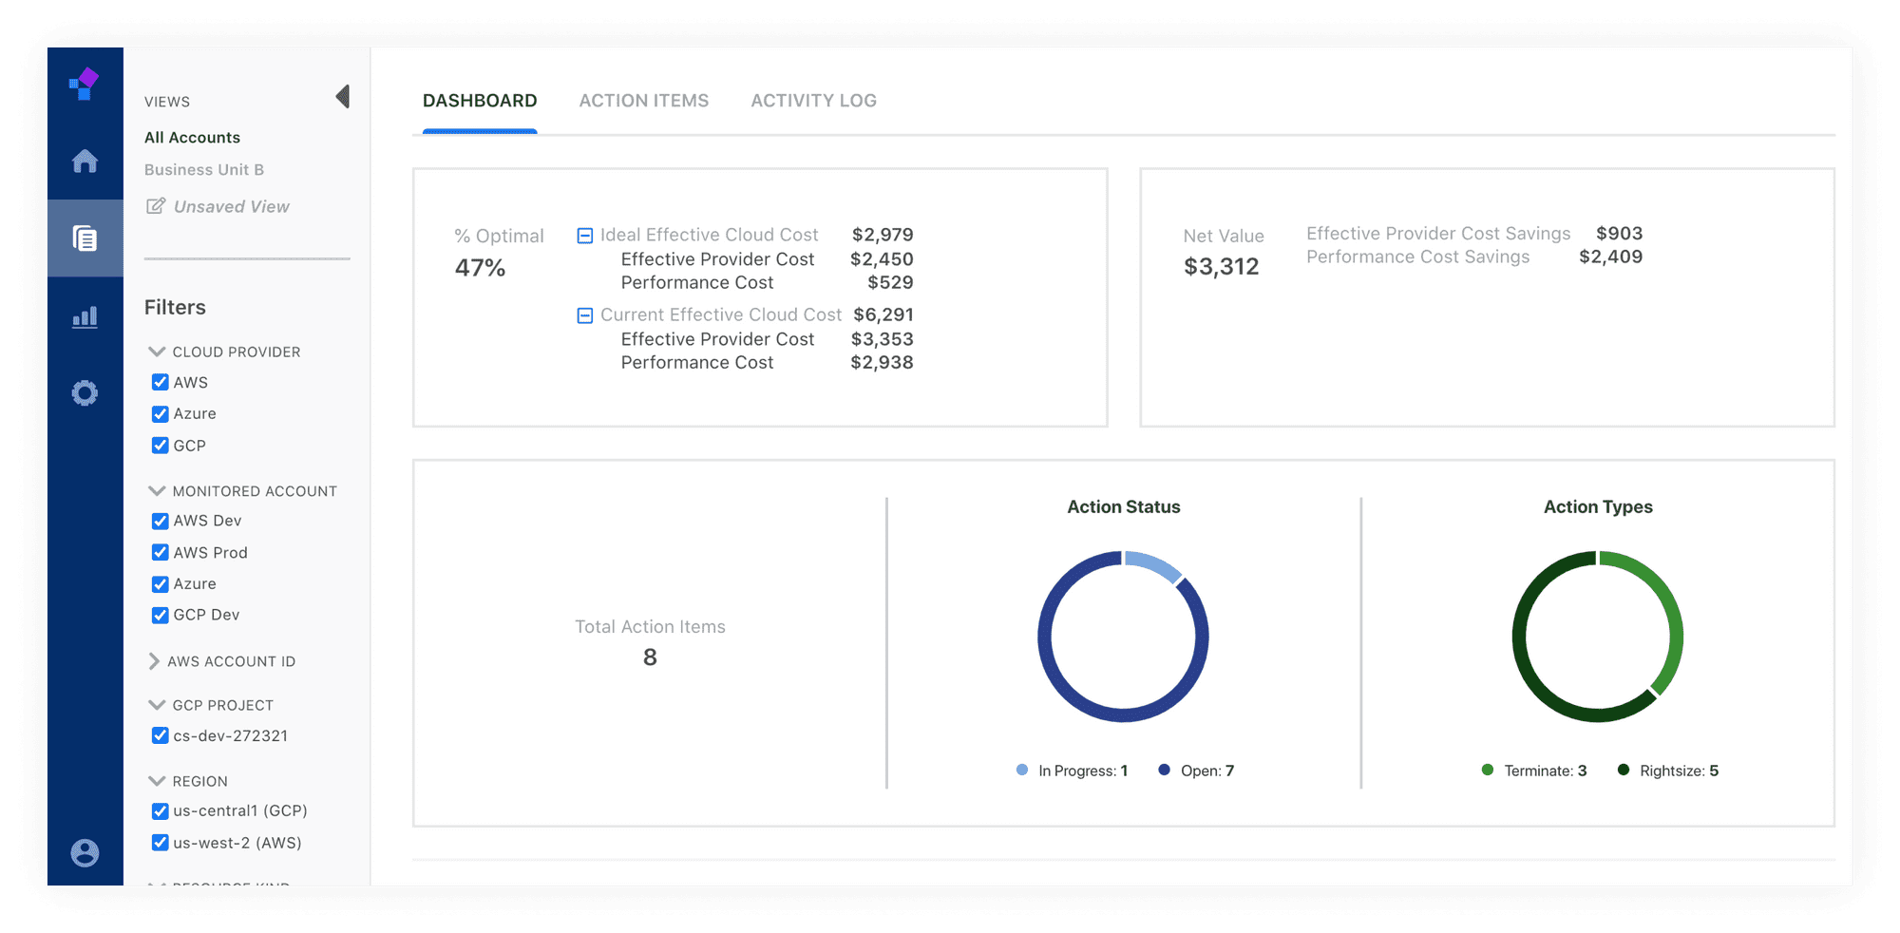Image resolution: width=1900 pixels, height=933 pixels.
Task: Switch to the Action Items tab
Action: click(643, 101)
